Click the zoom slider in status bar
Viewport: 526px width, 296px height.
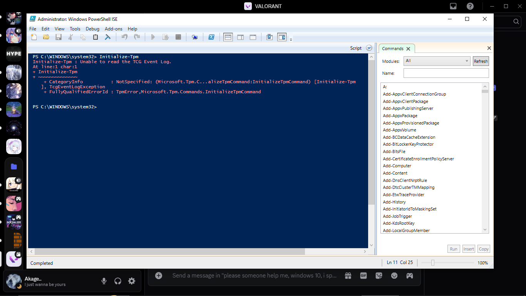433,262
